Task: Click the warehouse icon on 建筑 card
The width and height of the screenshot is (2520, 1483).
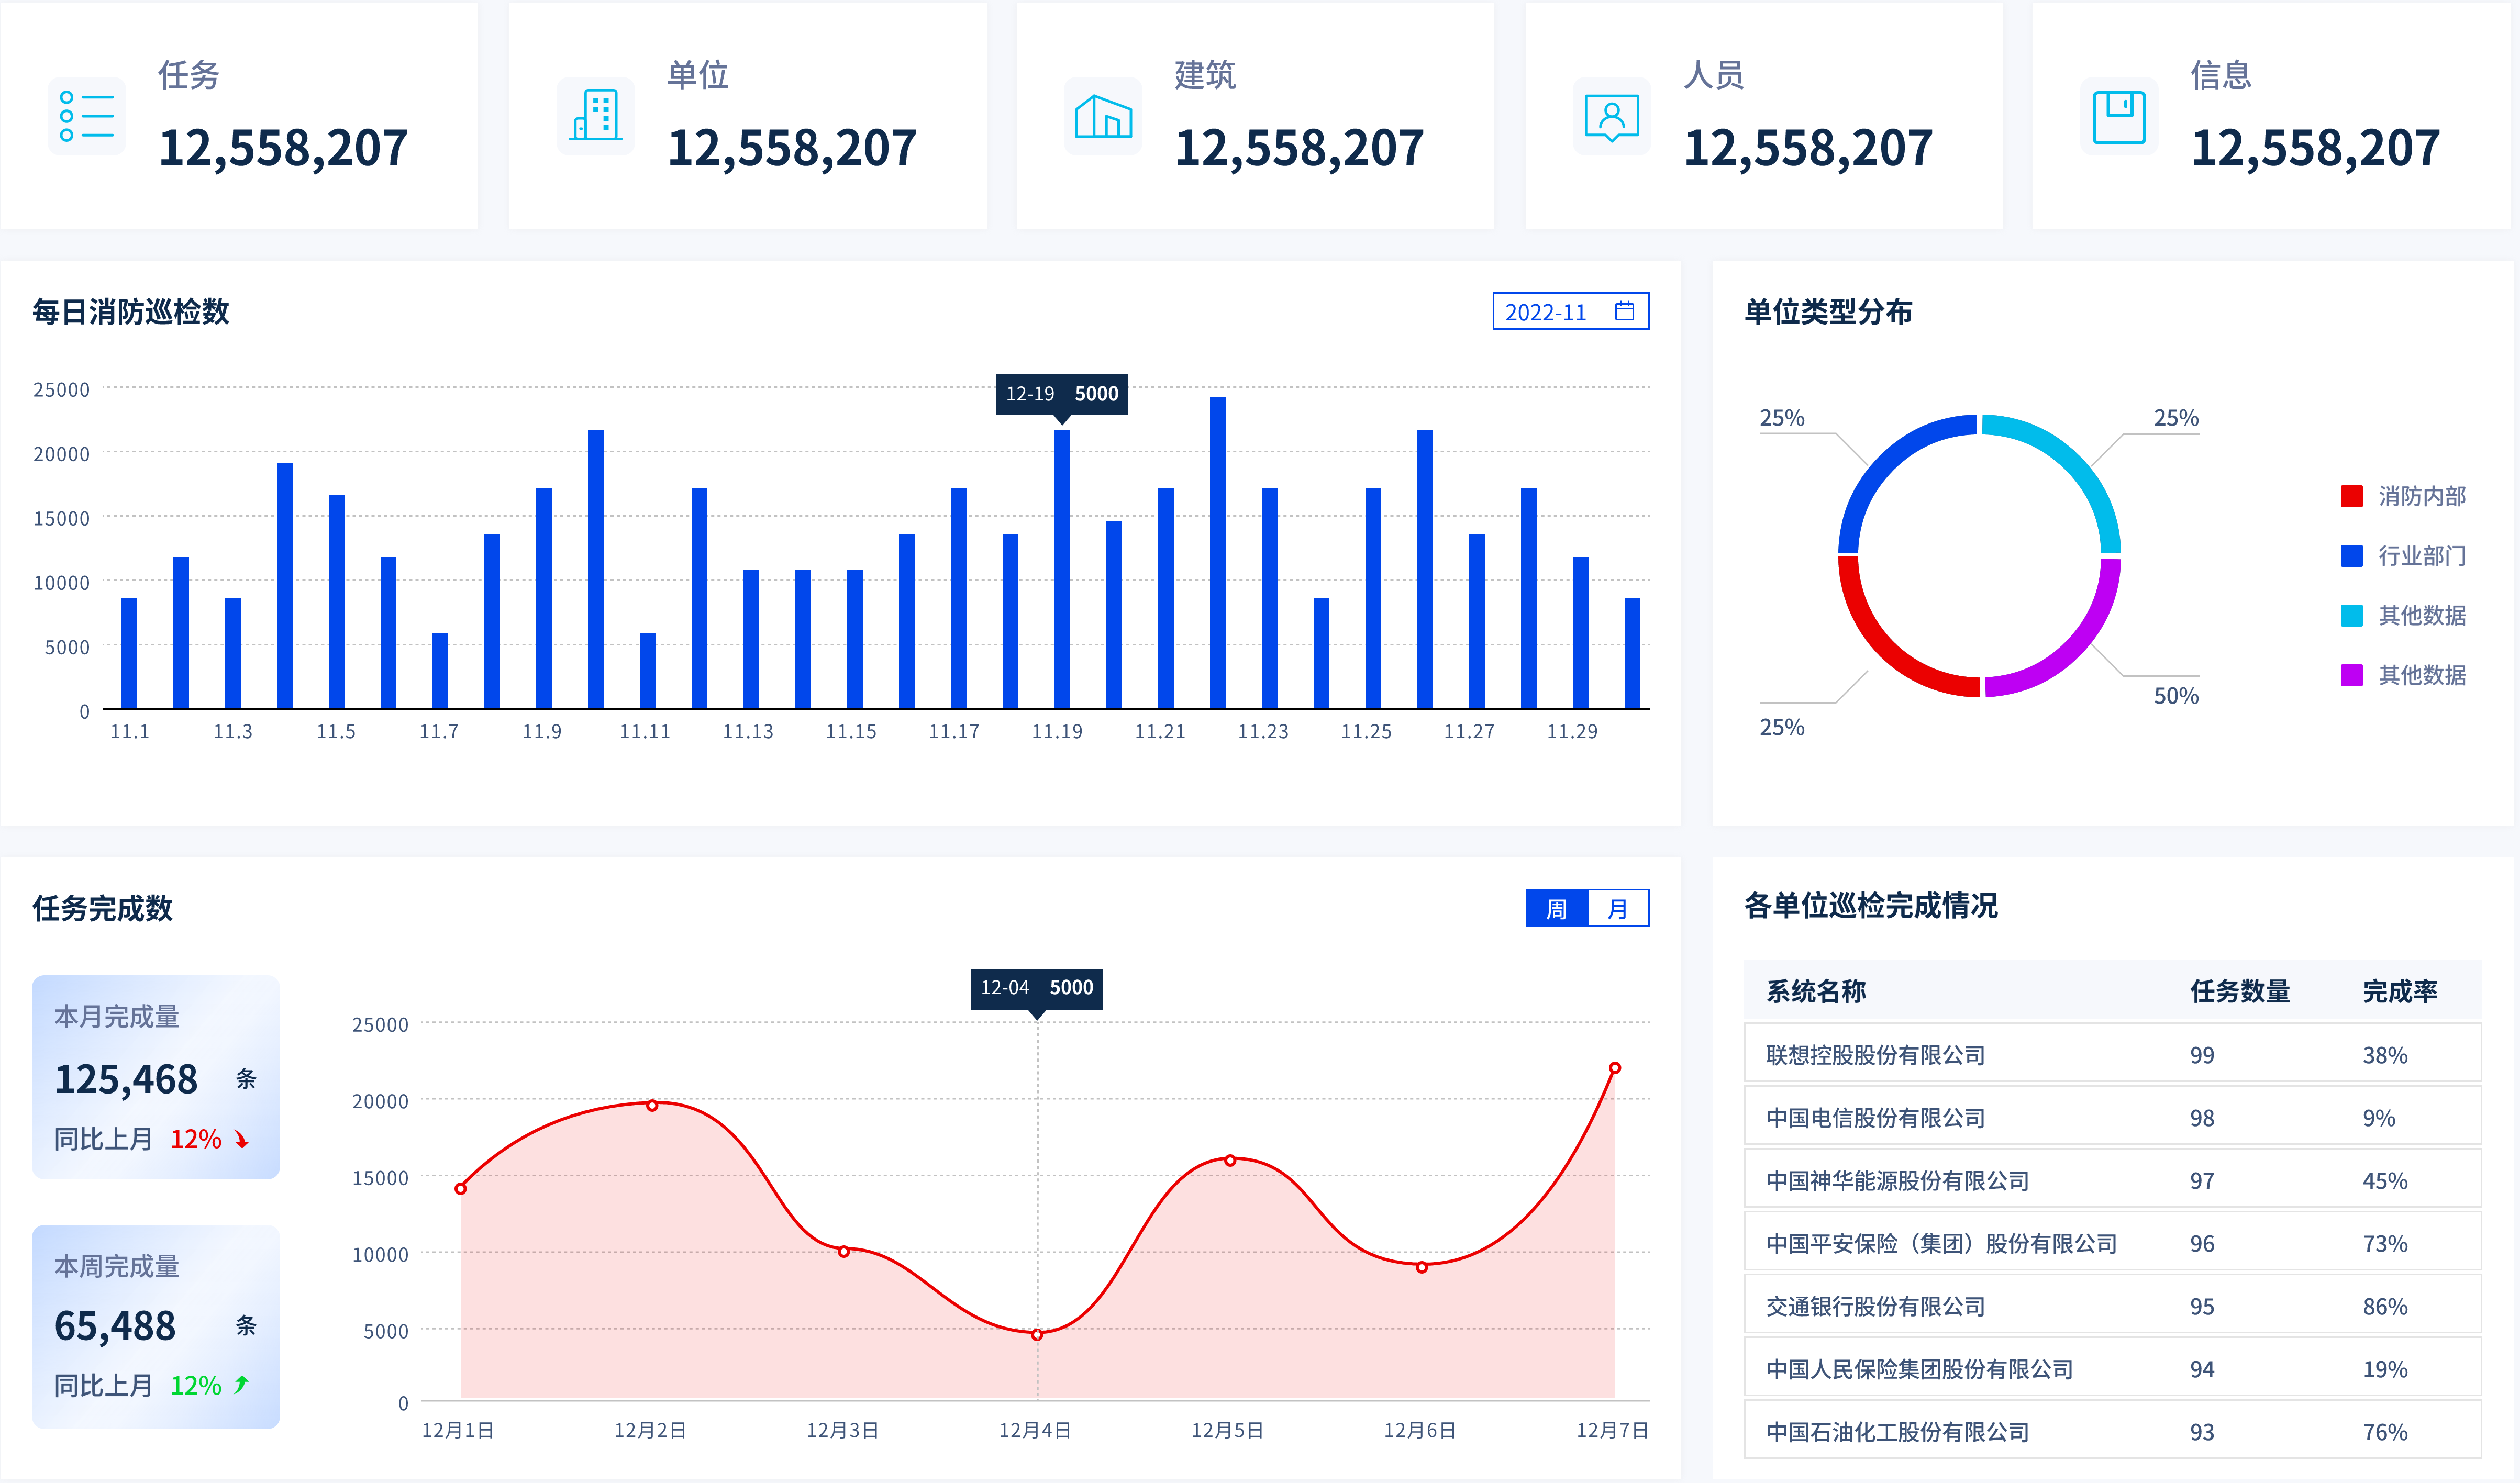Action: pyautogui.click(x=1103, y=116)
